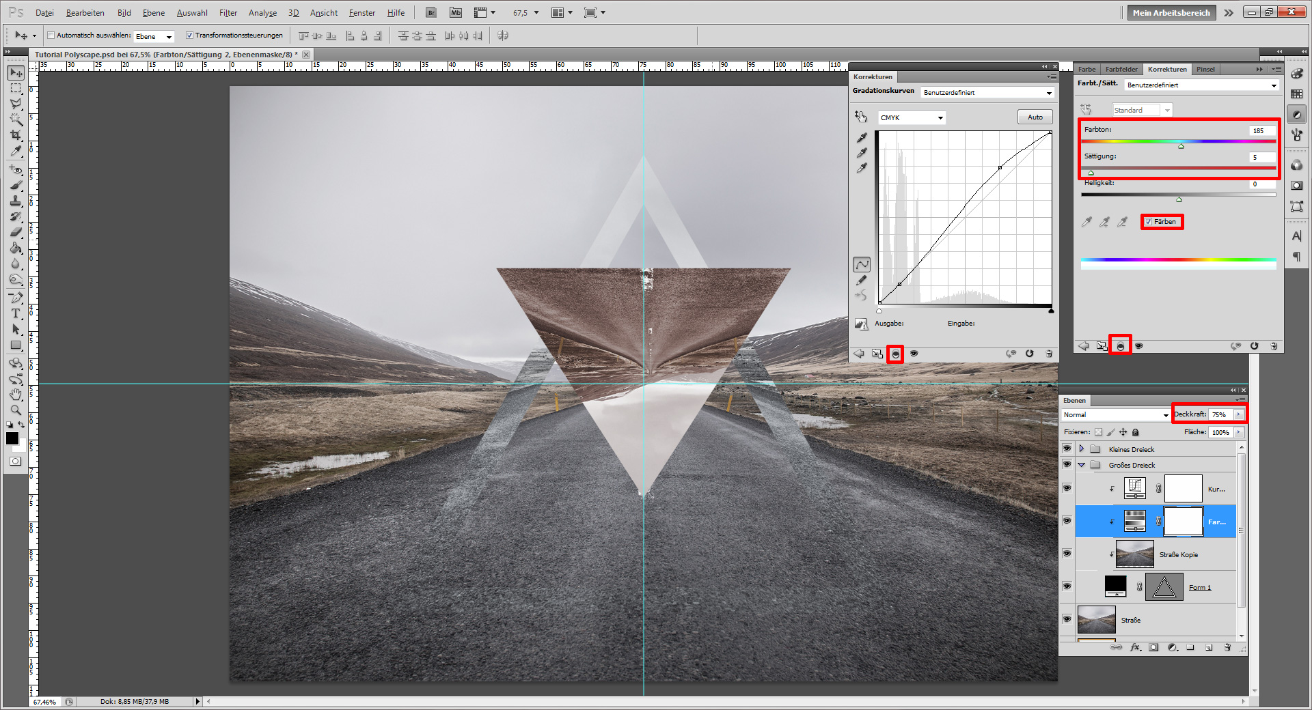Create a new layer group folder
Viewport: 1312px width, 710px height.
tap(1191, 648)
